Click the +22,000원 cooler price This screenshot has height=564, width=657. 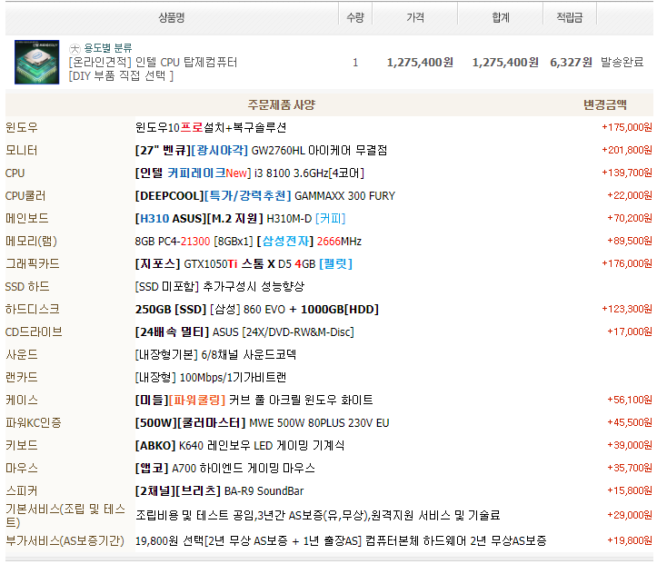630,195
